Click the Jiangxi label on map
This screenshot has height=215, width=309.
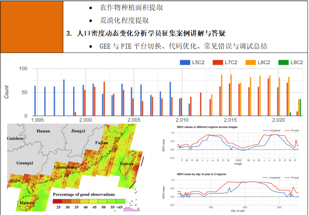coord(78,131)
